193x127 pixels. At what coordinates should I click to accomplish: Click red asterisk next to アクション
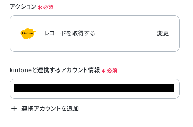pos(40,7)
